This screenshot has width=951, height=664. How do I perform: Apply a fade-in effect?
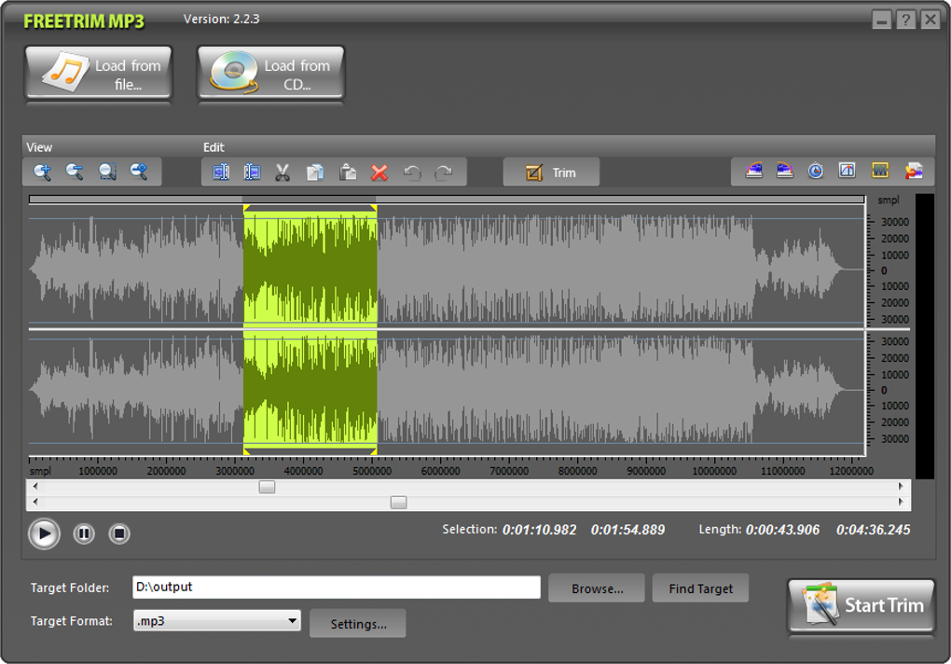[755, 171]
